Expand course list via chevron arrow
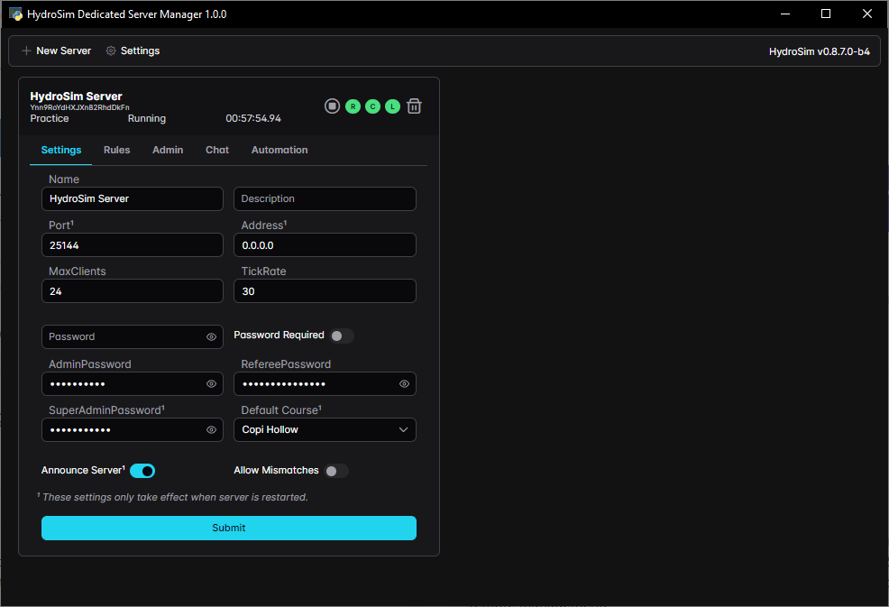Screen dimensions: 889x607 click(404, 430)
